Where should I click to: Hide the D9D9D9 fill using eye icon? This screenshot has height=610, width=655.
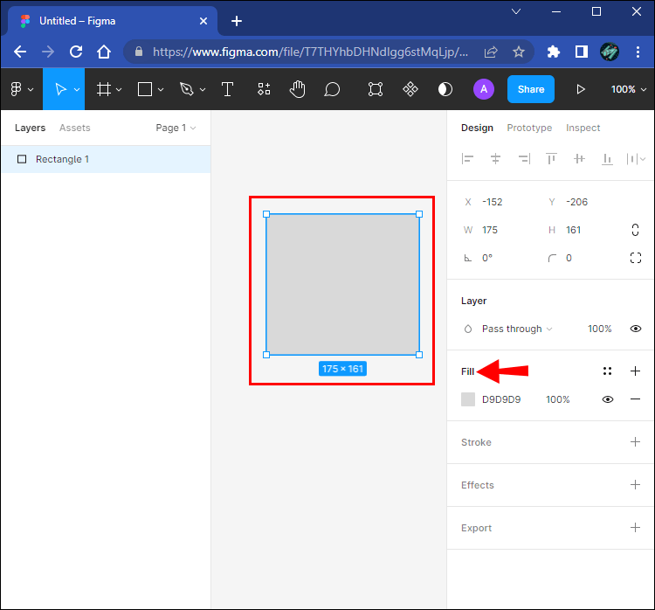tap(607, 399)
